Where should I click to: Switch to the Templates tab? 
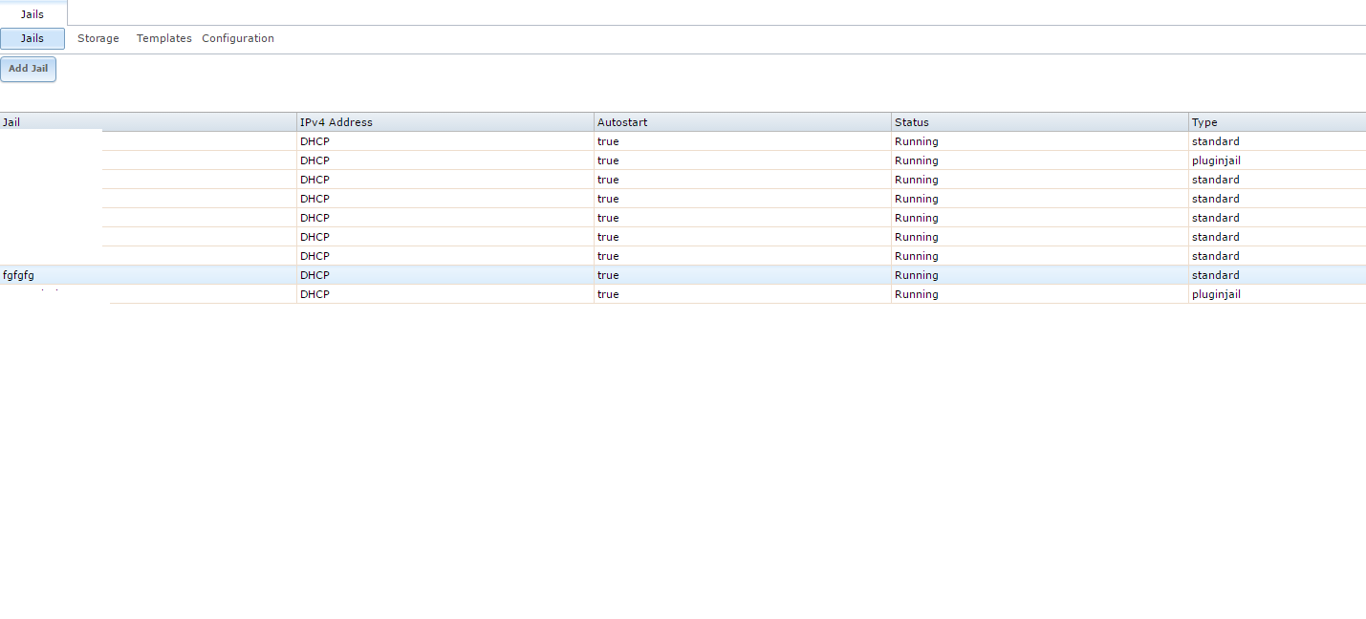pyautogui.click(x=163, y=38)
